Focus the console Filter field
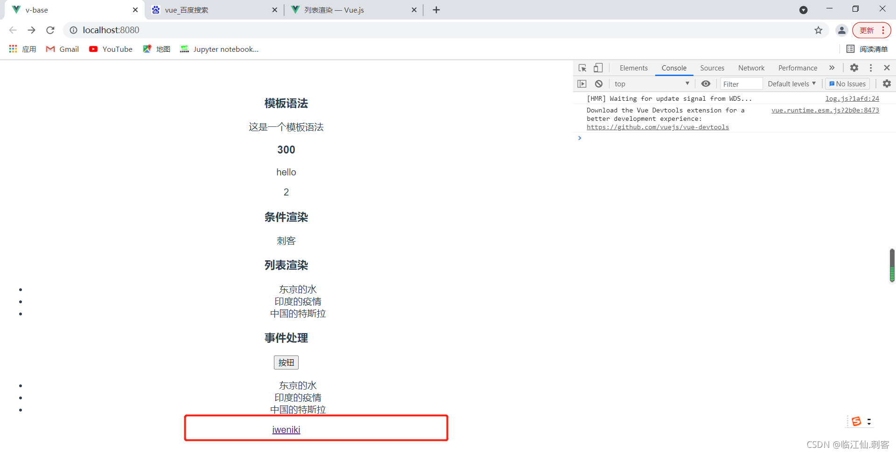This screenshot has height=453, width=896. coord(741,84)
